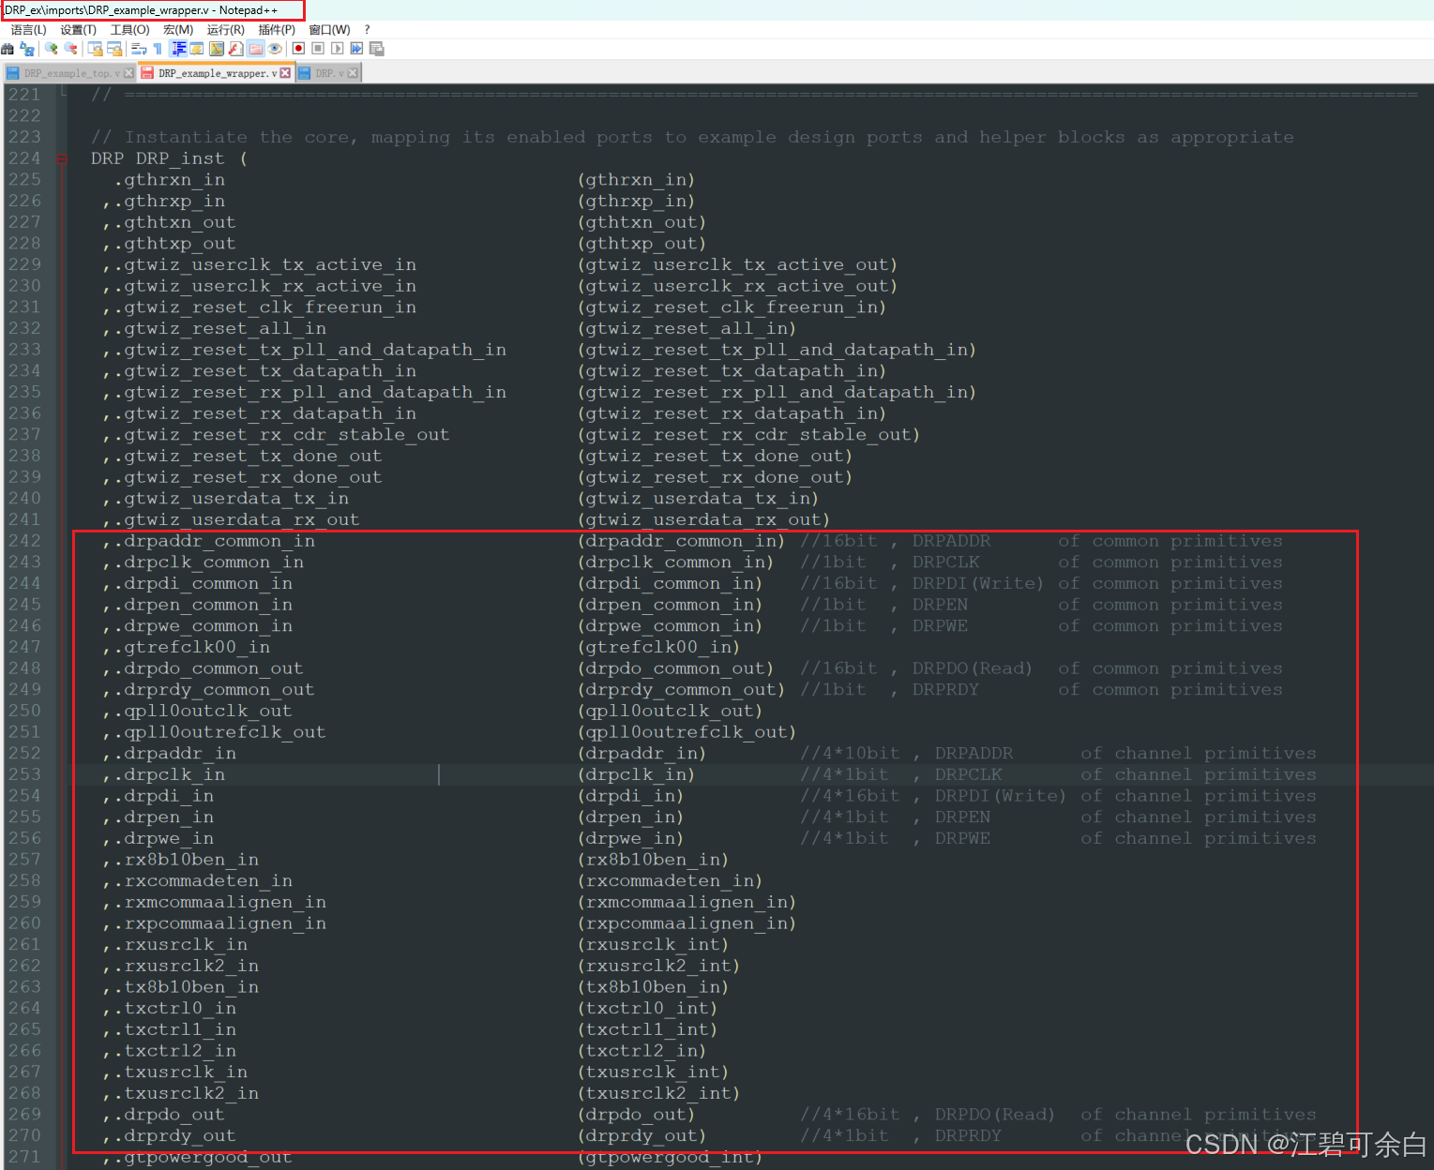Click '.txctrl1_in' port name
The height and width of the screenshot is (1170, 1434).
[175, 1029]
